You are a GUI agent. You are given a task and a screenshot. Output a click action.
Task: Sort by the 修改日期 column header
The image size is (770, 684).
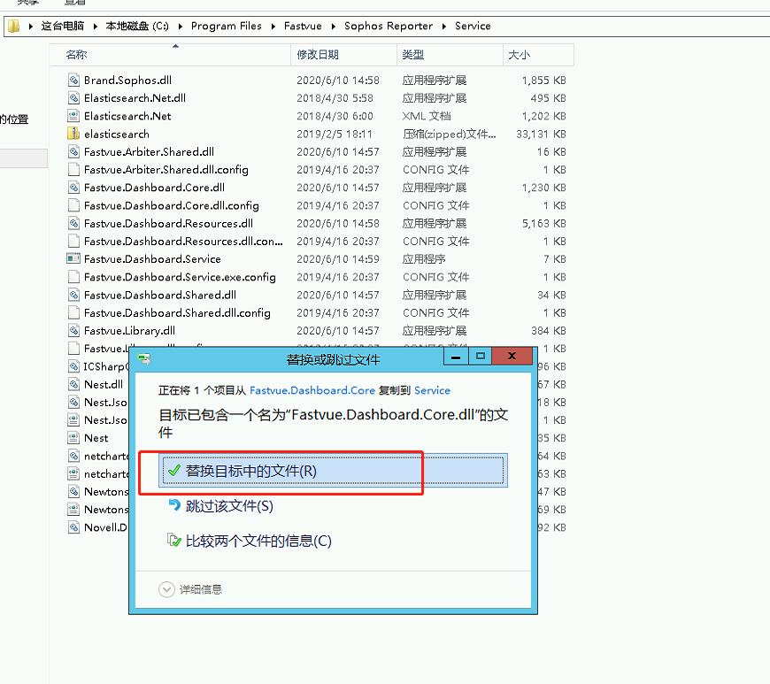[343, 55]
